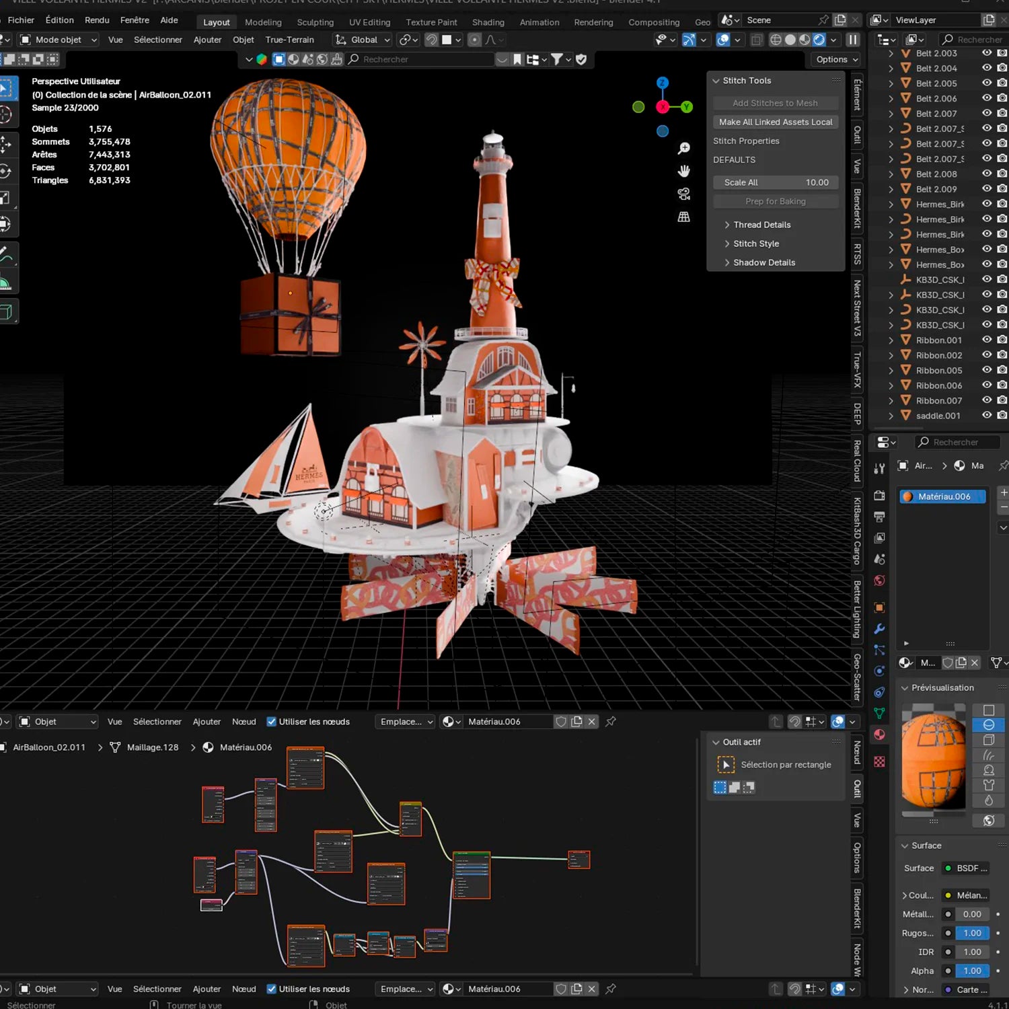Open the Mode objet dropdown
This screenshot has width=1009, height=1009.
coord(59,40)
